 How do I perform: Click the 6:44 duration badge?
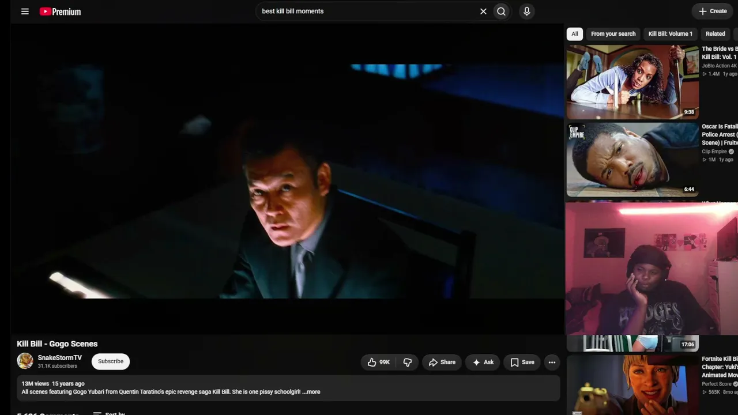689,189
